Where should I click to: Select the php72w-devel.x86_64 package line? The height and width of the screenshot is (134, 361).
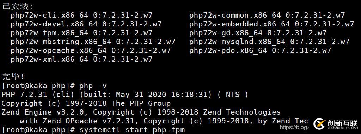click(86, 24)
